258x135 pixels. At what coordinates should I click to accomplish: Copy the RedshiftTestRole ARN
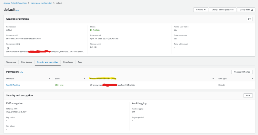pos(91,85)
